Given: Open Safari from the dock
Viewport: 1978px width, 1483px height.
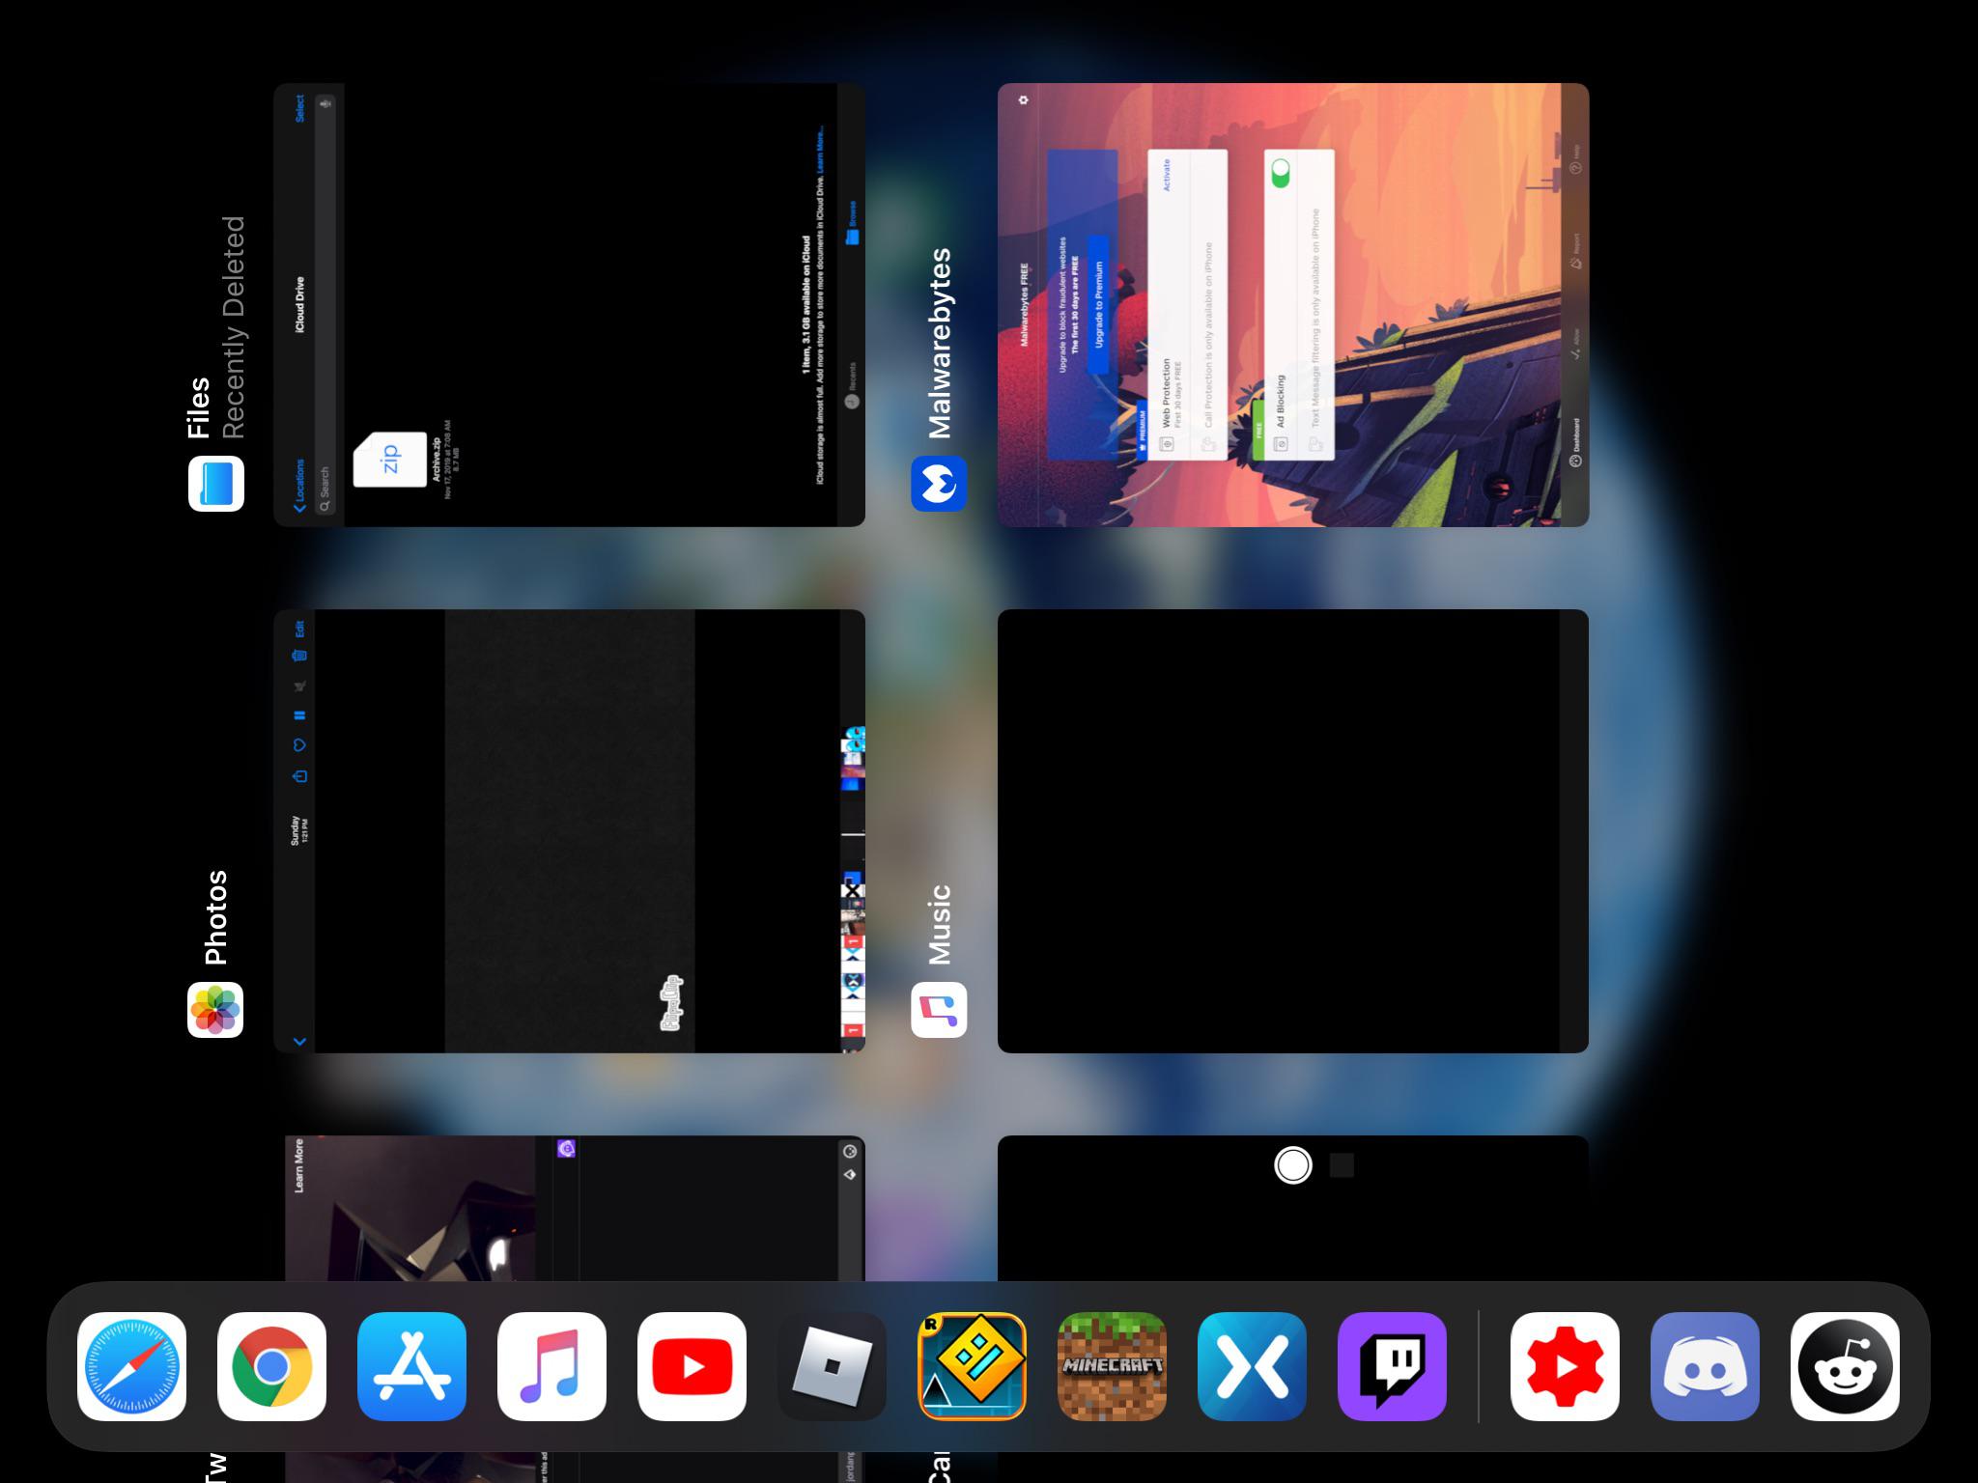Looking at the screenshot, I should click(133, 1367).
